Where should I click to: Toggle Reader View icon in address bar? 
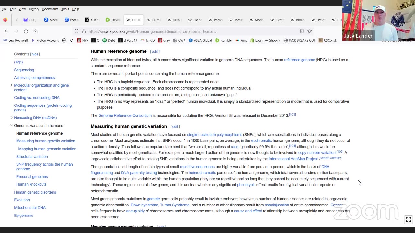pos(302,31)
